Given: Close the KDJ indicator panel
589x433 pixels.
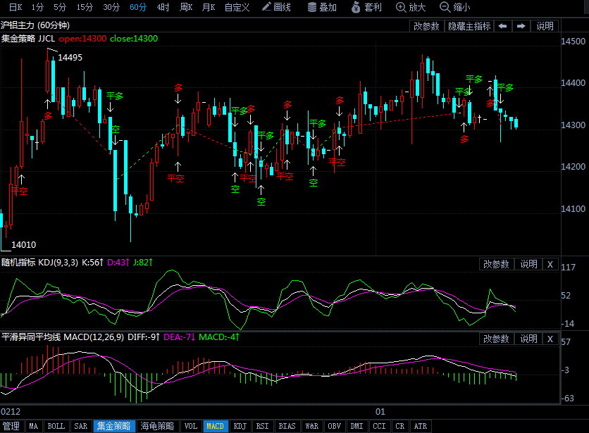Looking at the screenshot, I should coord(550,264).
